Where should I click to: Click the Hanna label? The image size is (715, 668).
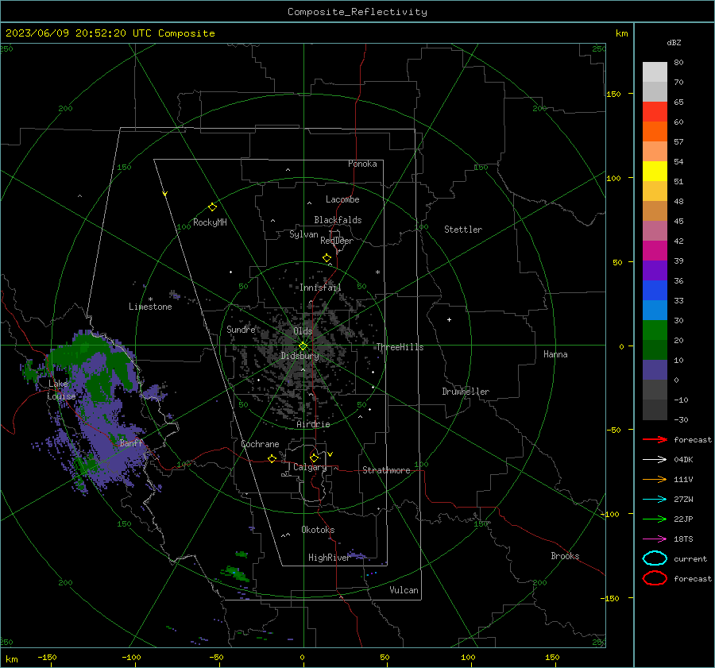click(555, 354)
